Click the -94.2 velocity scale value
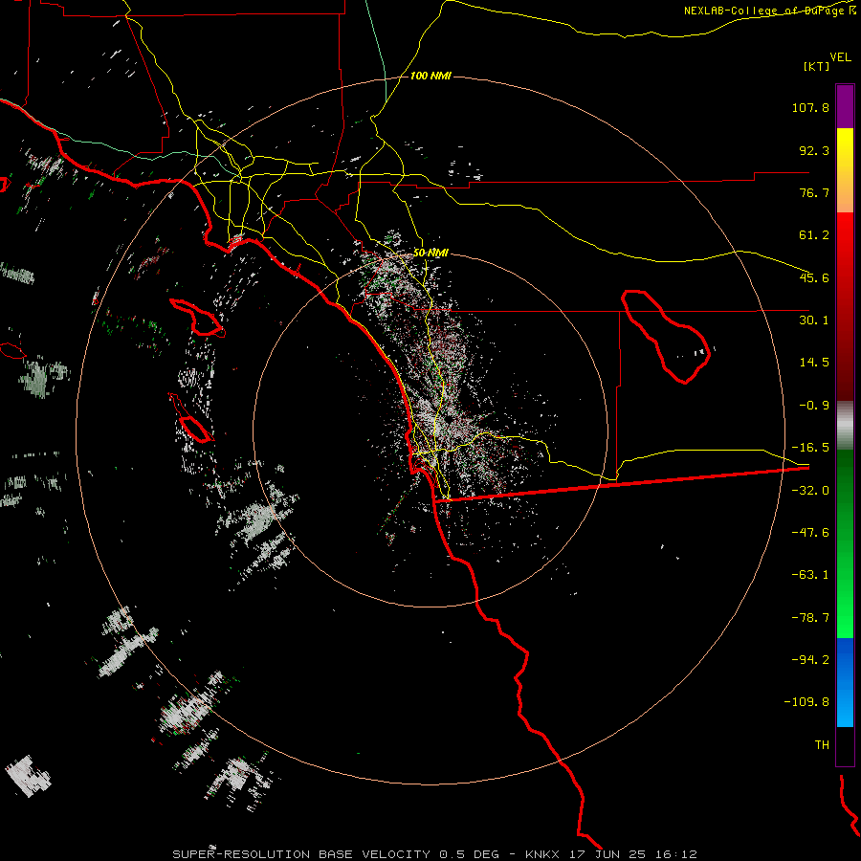The height and width of the screenshot is (861, 861). coord(810,659)
